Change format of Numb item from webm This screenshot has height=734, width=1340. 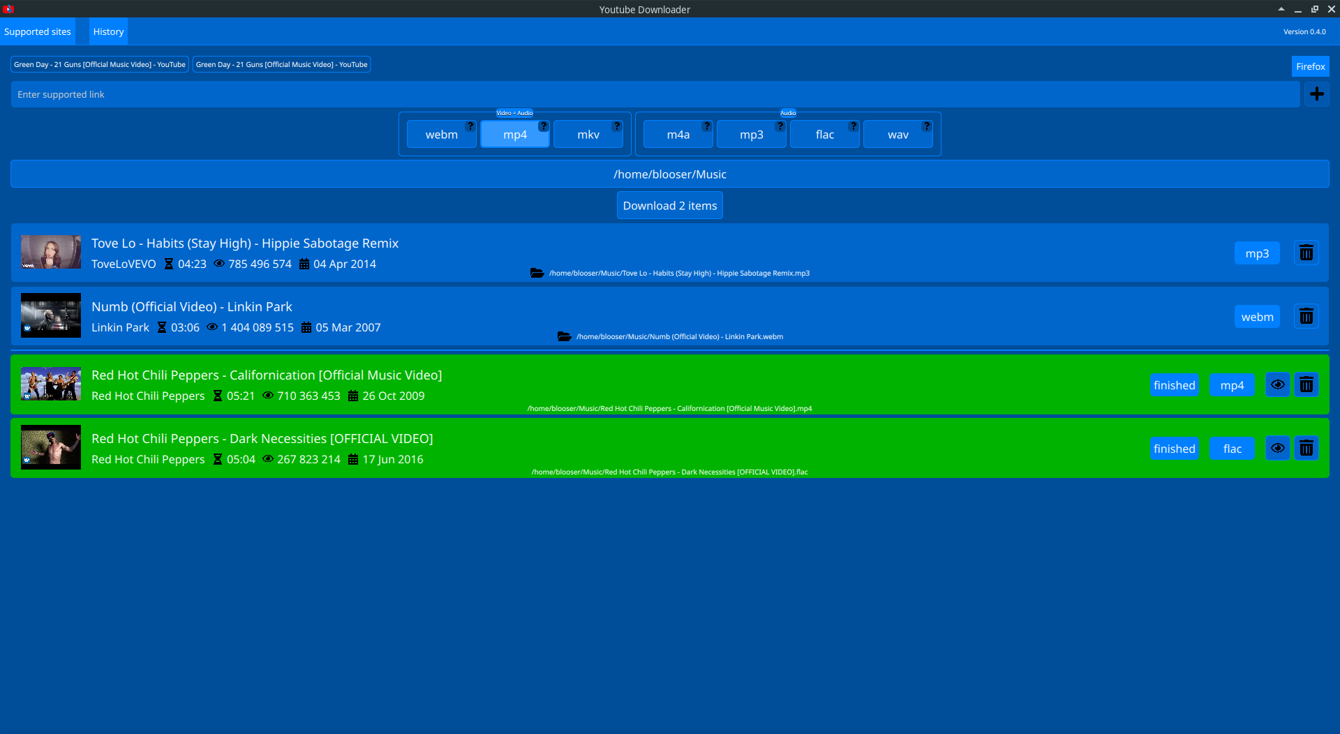pyautogui.click(x=1256, y=317)
